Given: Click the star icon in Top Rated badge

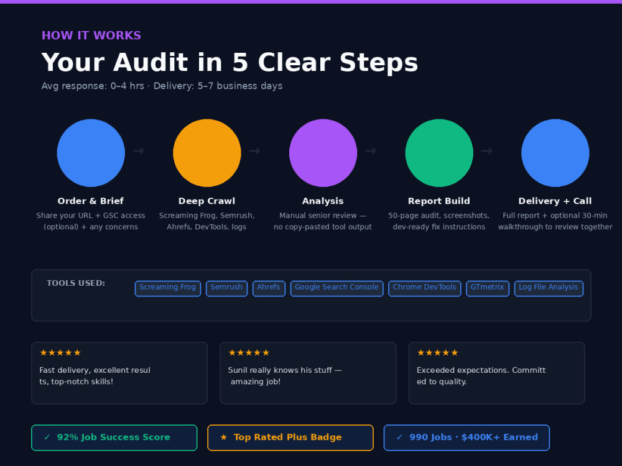Looking at the screenshot, I should click(x=224, y=437).
